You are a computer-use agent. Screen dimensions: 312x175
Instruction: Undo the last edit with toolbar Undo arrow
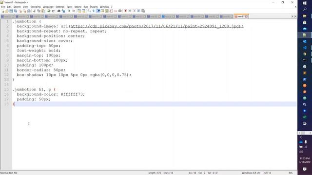pos(49,11)
